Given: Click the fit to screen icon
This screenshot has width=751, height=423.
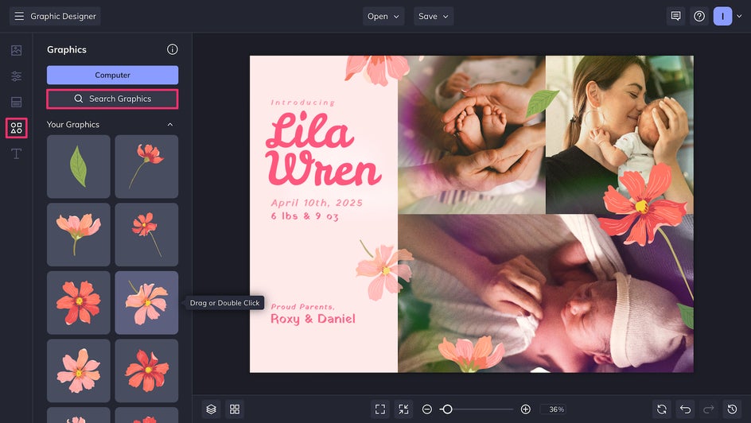Looking at the screenshot, I should point(380,409).
